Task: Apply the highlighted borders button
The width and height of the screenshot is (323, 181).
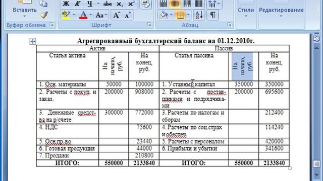Action: click(180, 15)
